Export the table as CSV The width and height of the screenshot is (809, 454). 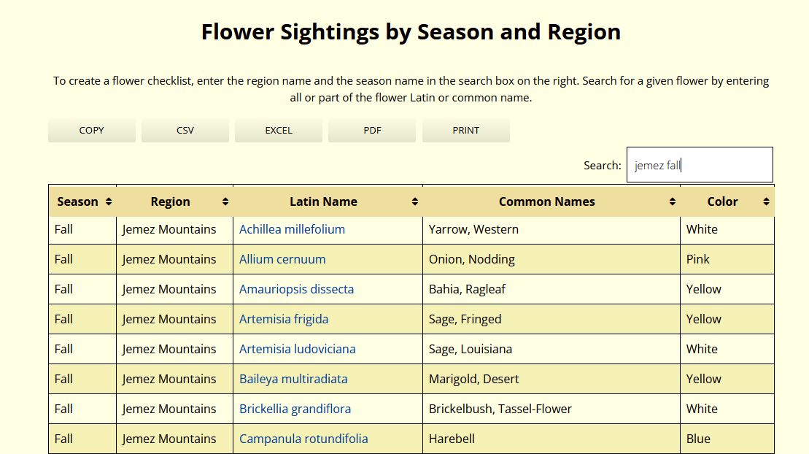click(x=185, y=130)
